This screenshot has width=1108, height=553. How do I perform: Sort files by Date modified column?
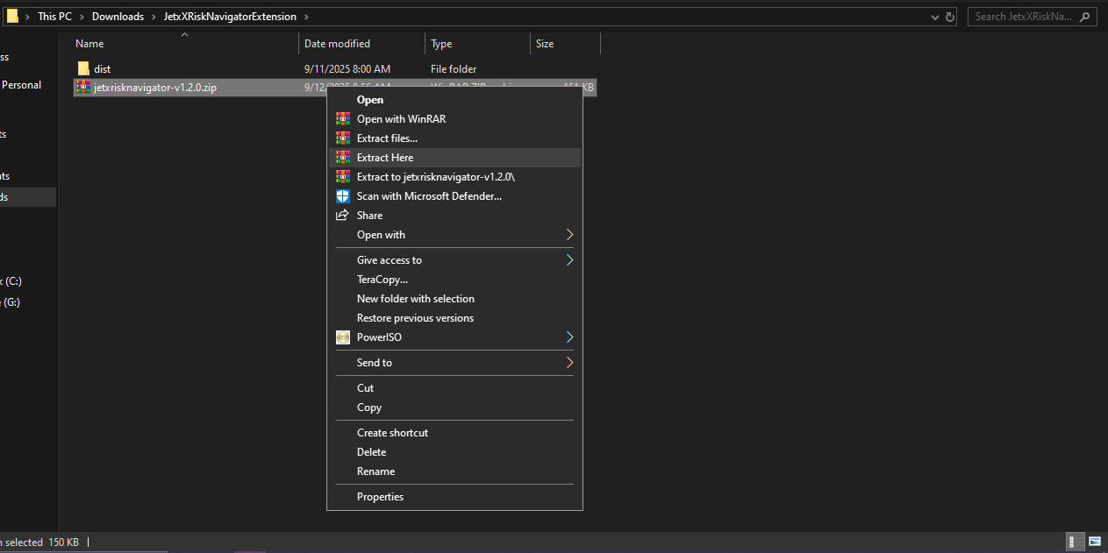pos(337,44)
